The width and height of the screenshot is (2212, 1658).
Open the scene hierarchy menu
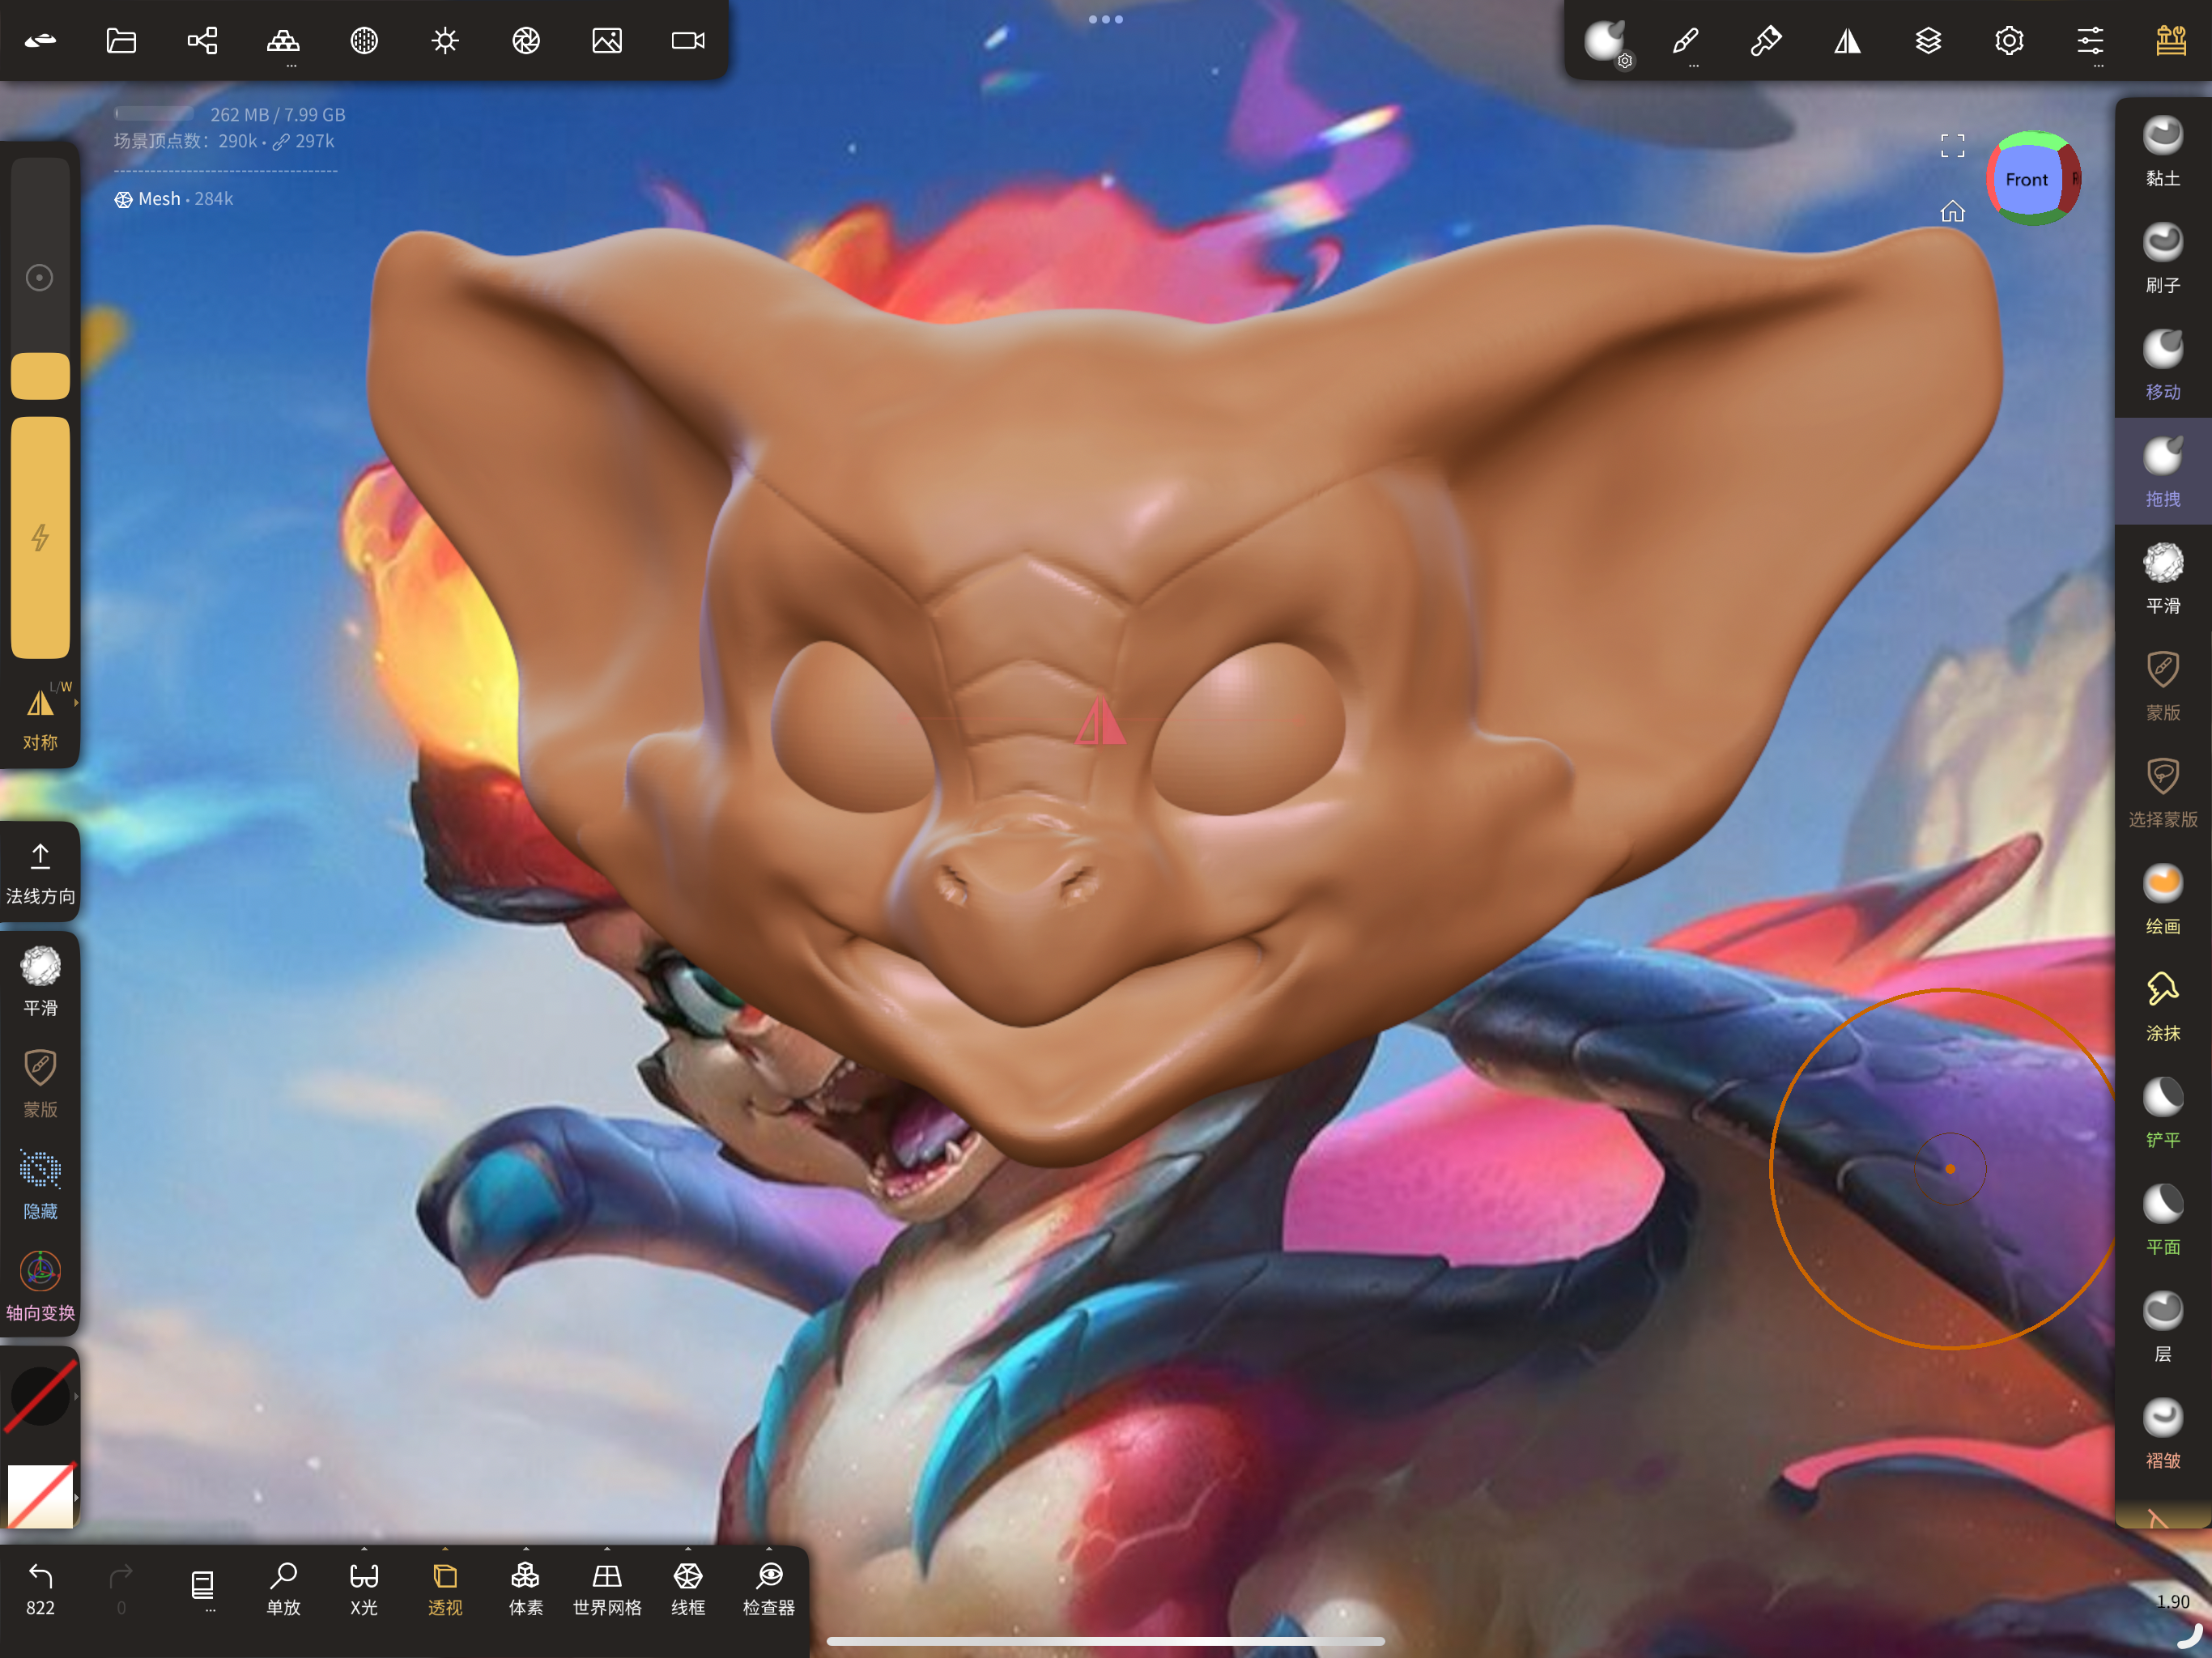coord(202,40)
